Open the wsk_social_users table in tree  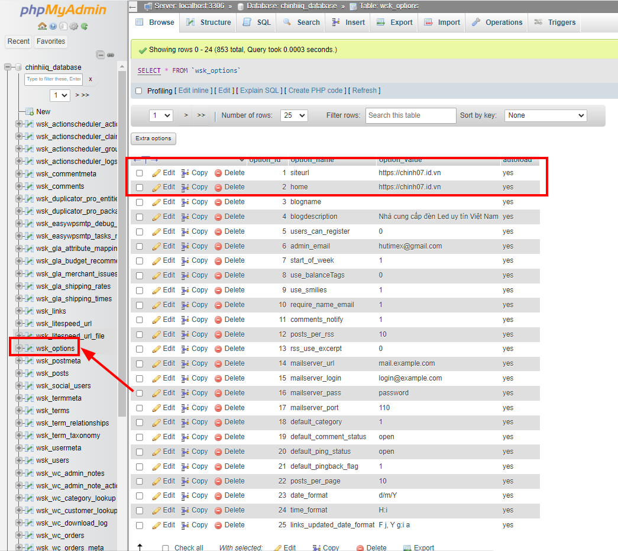click(63, 386)
